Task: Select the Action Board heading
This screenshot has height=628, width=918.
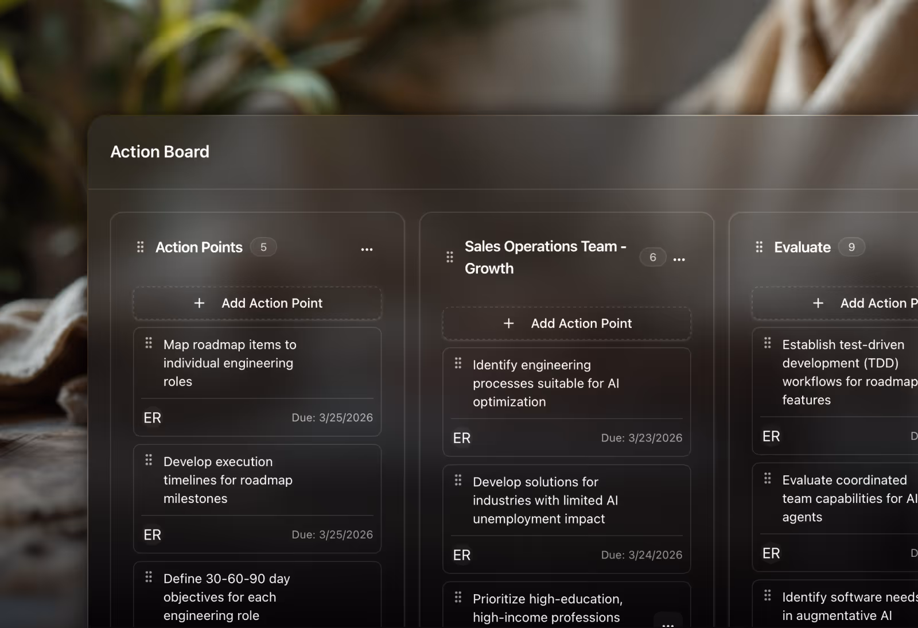Action: (x=160, y=152)
